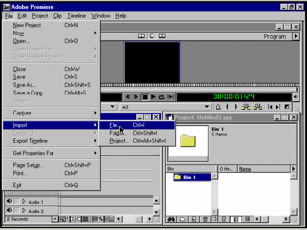Mute Audio 2 track speaker toggle
The height and width of the screenshot is (230, 307).
pos(9,210)
